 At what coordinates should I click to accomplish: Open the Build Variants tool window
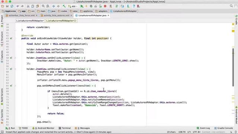[x=2, y=97]
